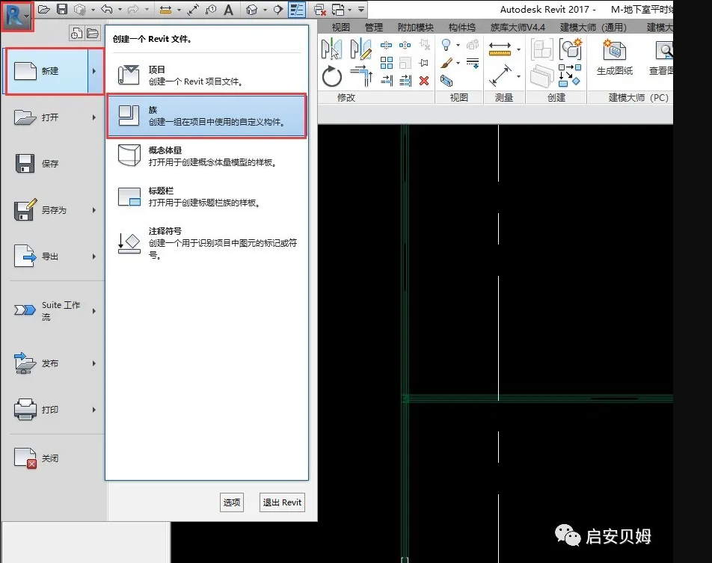Expand the 导出 submenu arrow
This screenshot has height=563, width=712.
(94, 256)
